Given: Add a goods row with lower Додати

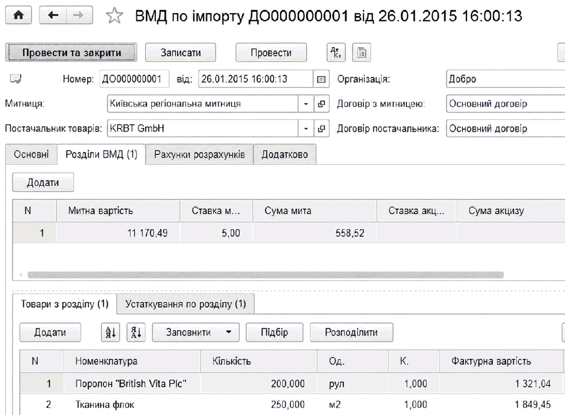Looking at the screenshot, I should (50, 332).
